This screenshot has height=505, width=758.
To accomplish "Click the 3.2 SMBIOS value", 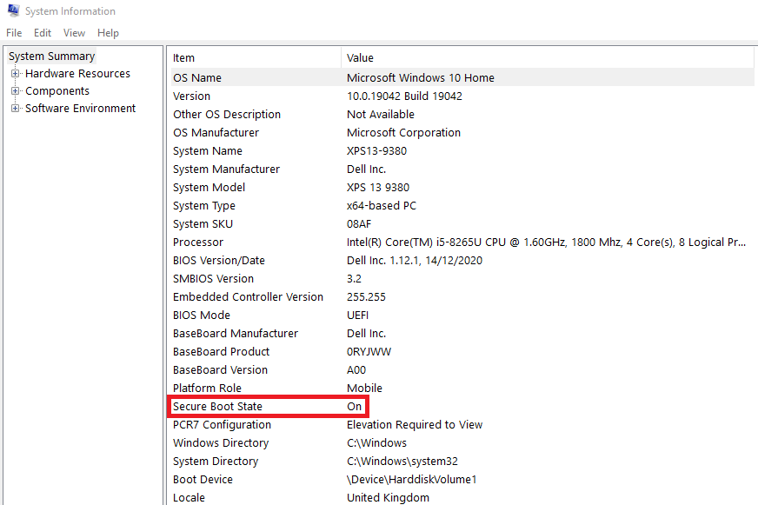I will [355, 279].
